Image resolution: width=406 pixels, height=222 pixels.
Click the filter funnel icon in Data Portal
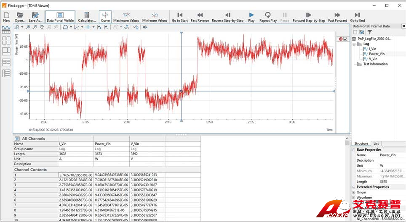pos(370,32)
